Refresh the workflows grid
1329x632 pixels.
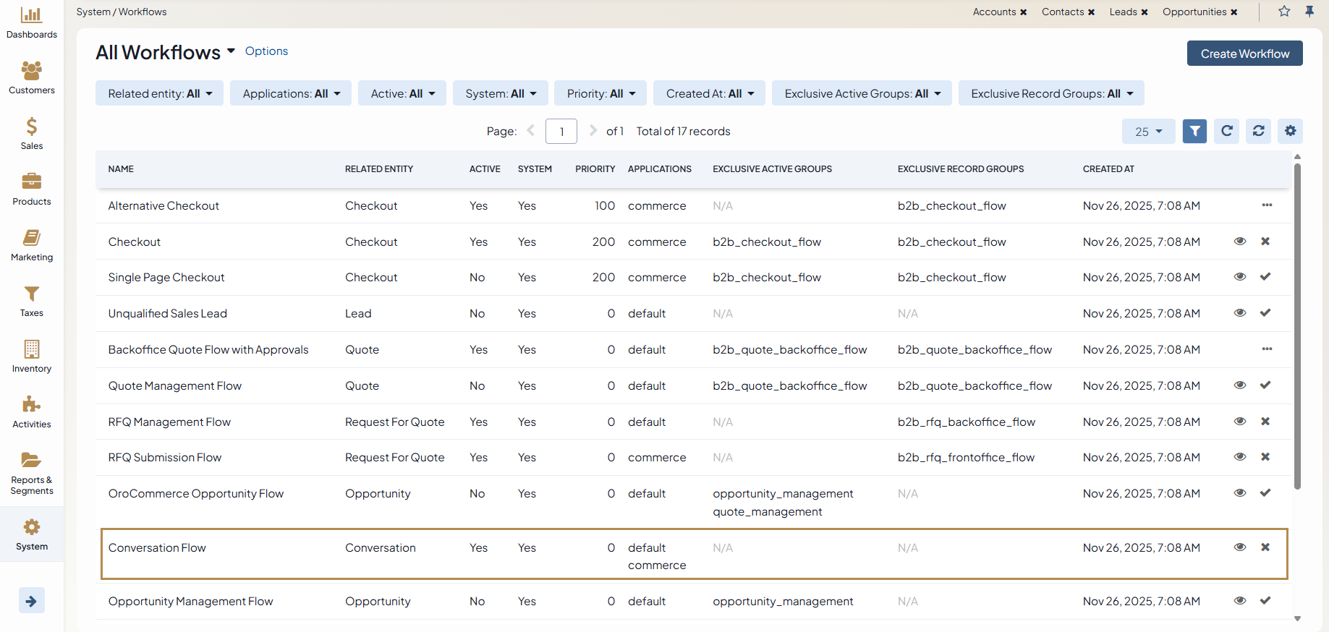[1226, 131]
